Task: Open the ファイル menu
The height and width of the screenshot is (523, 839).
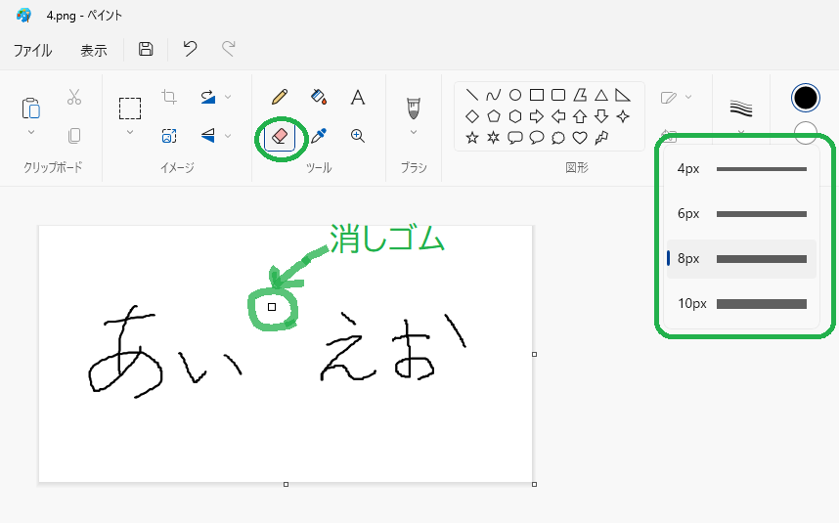Action: [x=32, y=50]
